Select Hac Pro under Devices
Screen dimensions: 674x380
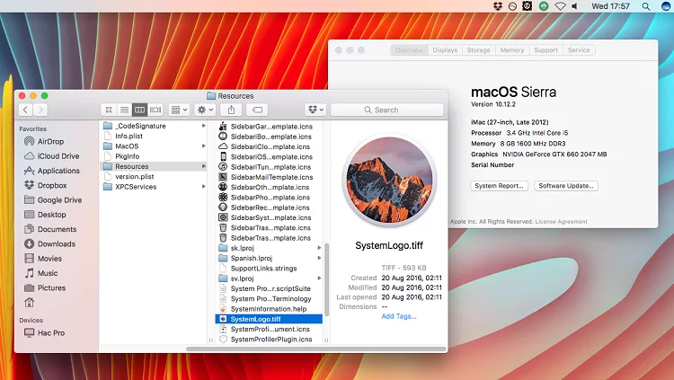45,332
